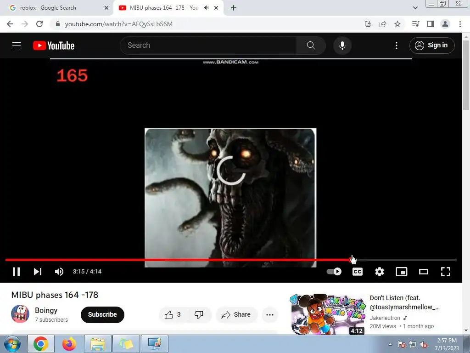Screen dimensions: 470x353
Task: Click the muted speaker tray icon
Action: (424, 344)
